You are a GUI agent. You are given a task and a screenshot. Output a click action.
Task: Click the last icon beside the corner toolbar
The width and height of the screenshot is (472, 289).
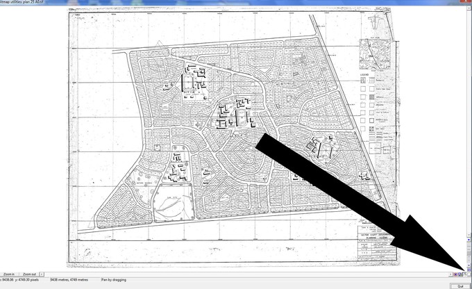click(x=469, y=274)
